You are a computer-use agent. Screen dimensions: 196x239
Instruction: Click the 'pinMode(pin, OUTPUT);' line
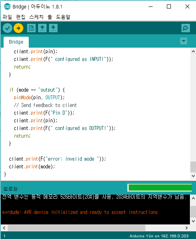(39, 98)
